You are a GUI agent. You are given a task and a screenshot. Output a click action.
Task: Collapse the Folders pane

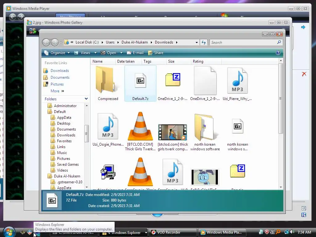86,99
